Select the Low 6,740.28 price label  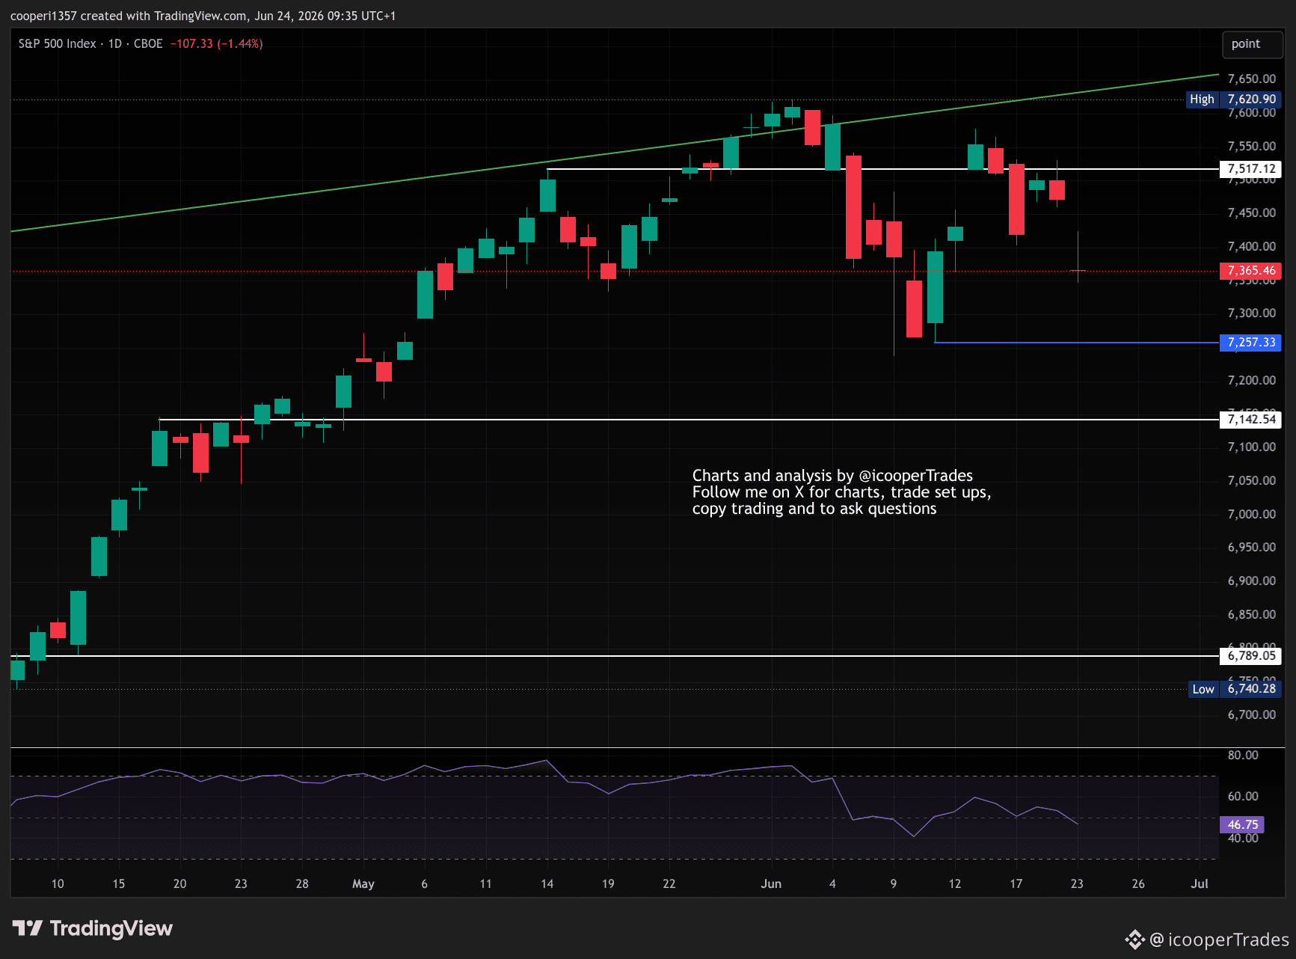(1235, 689)
